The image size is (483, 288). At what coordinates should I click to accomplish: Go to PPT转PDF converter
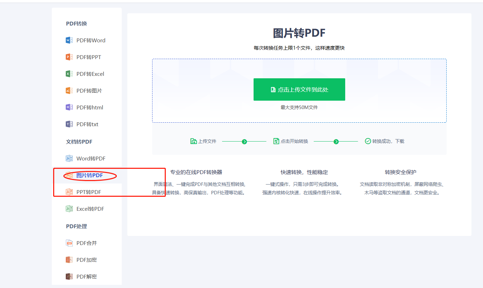point(87,192)
